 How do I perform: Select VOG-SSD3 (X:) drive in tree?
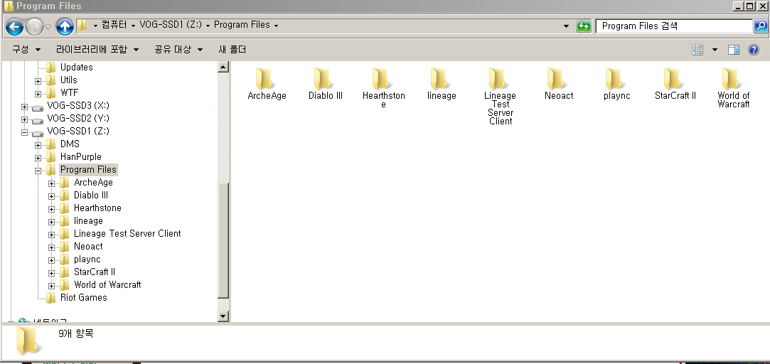coord(78,106)
